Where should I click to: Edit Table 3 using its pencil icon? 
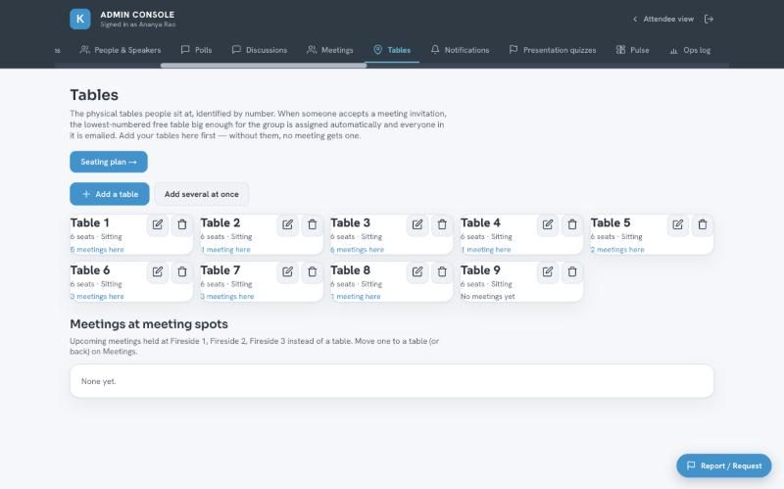coord(417,224)
